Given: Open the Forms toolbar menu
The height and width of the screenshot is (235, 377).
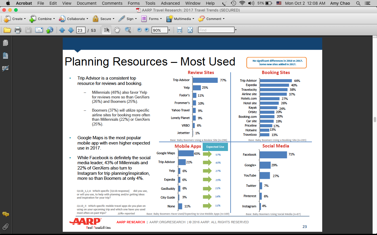Looking at the screenshot, I should tap(151, 19).
